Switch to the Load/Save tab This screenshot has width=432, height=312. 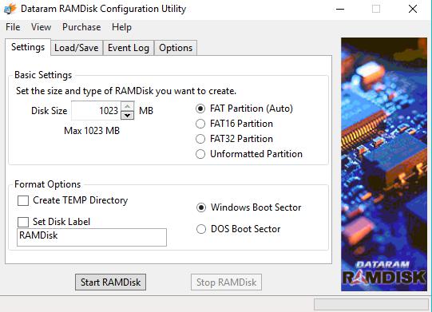pos(77,48)
